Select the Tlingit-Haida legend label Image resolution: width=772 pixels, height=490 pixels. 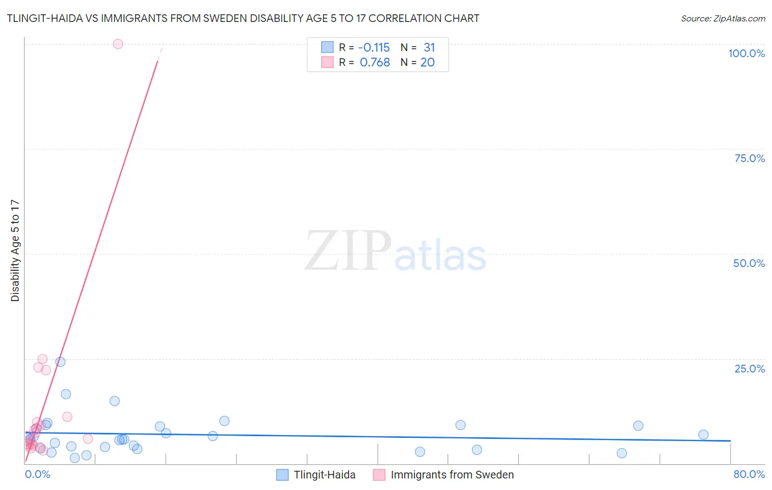325,475
